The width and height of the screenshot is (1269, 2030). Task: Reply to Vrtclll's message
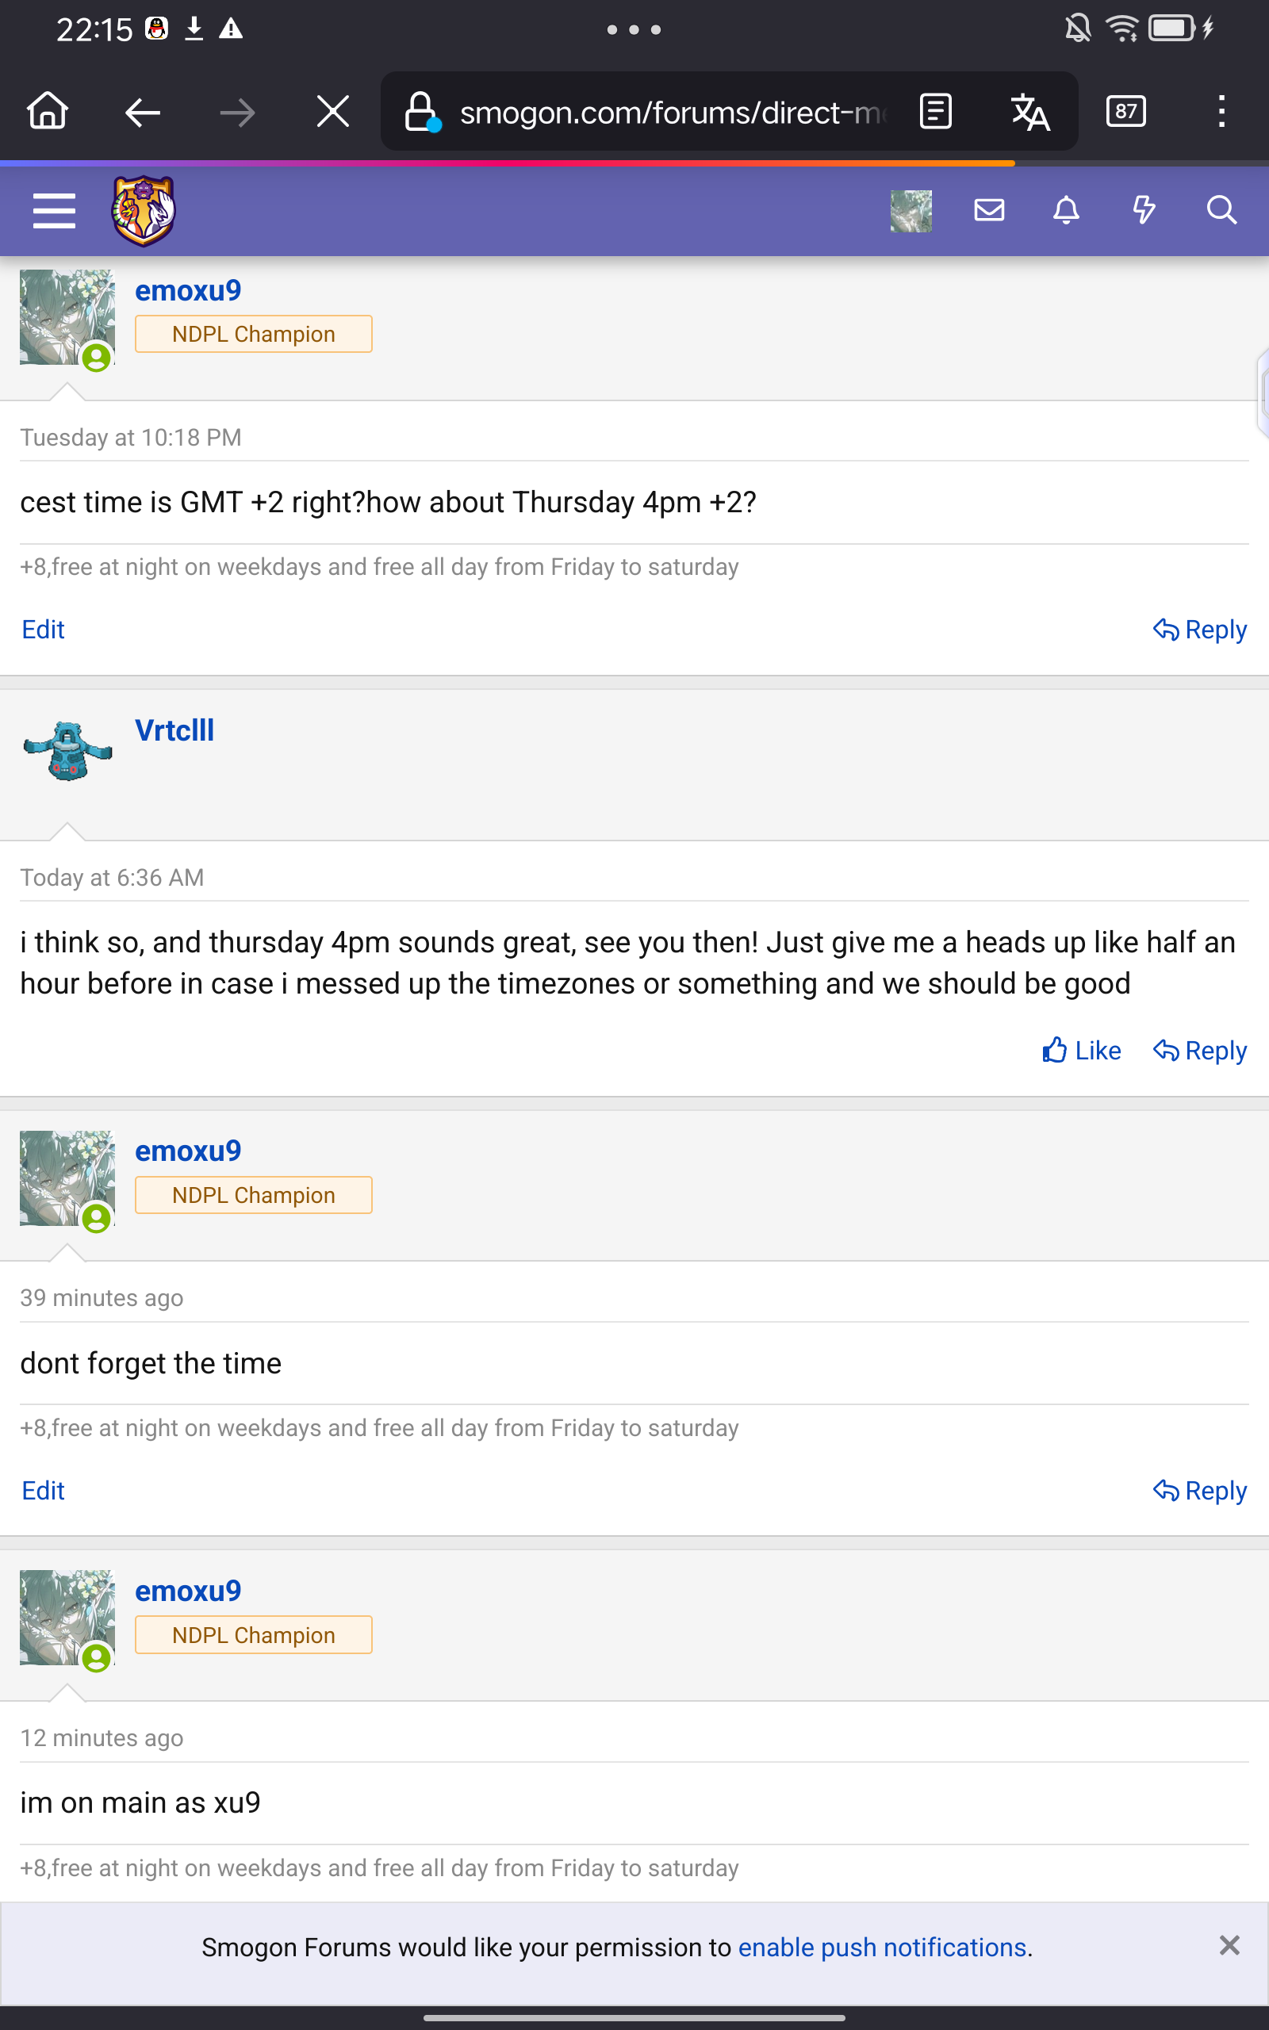1199,1050
